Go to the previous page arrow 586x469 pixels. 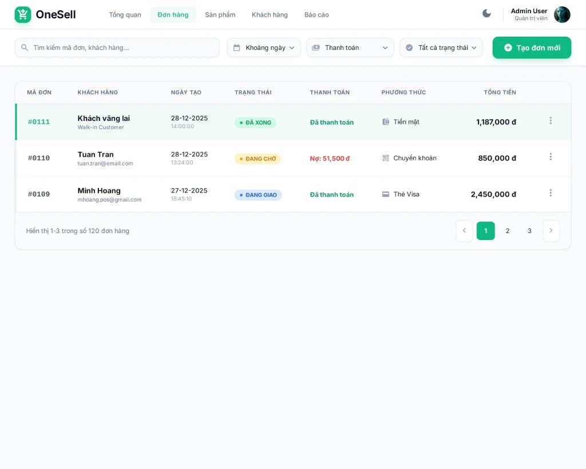464,231
